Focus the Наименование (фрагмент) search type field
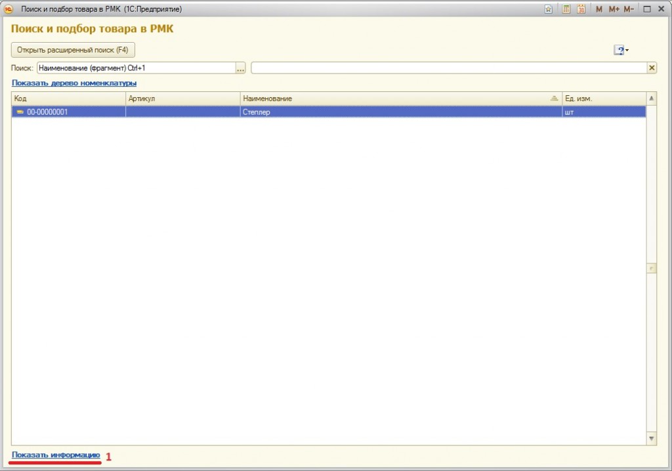This screenshot has width=672, height=471. [136, 68]
